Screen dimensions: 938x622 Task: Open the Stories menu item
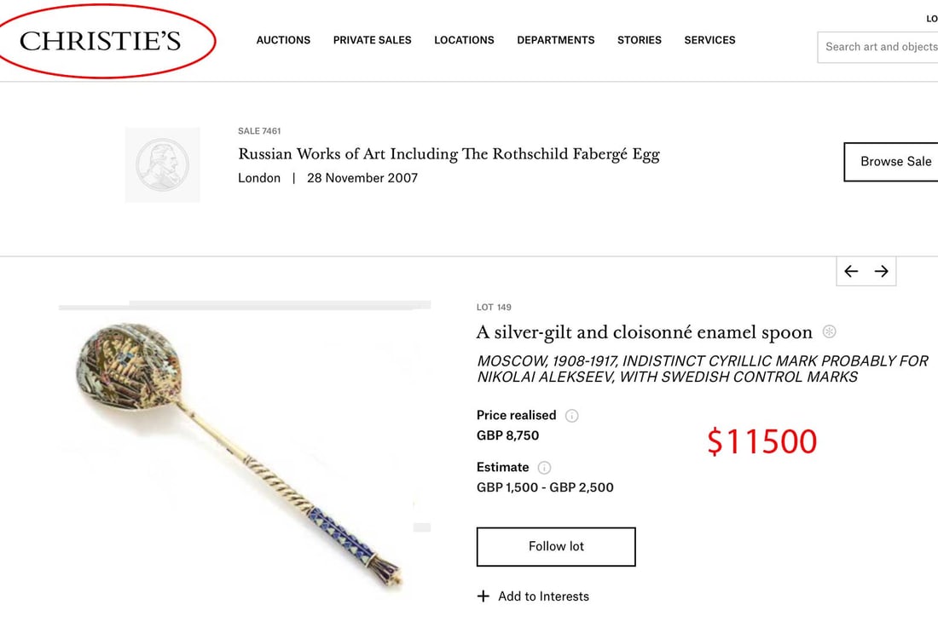tap(640, 40)
